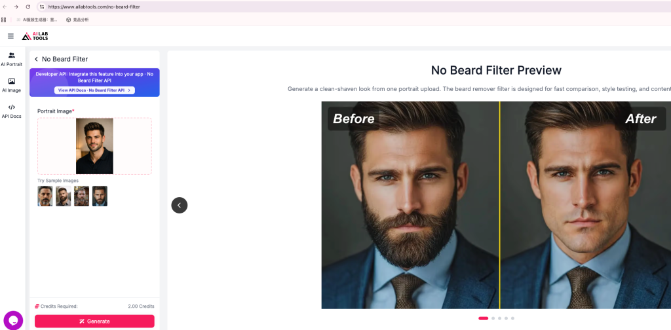
Task: Show previous slide in preview carousel
Action: coord(180,205)
